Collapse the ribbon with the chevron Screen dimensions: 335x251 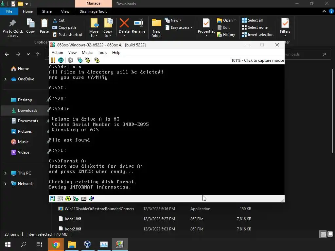(324, 11)
